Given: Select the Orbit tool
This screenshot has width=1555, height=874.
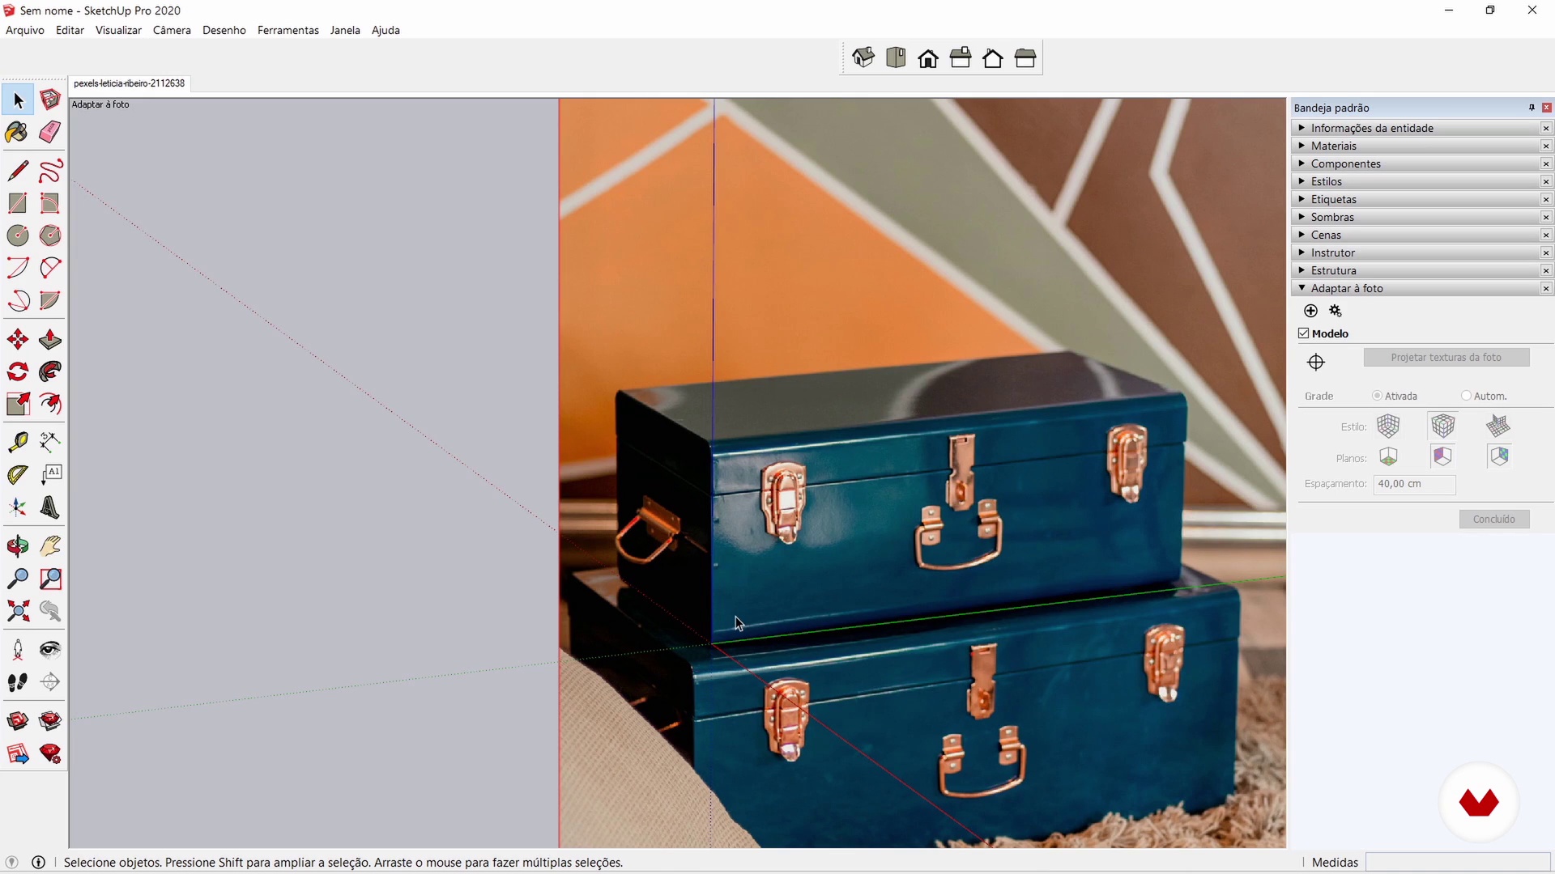Looking at the screenshot, I should click(x=18, y=546).
